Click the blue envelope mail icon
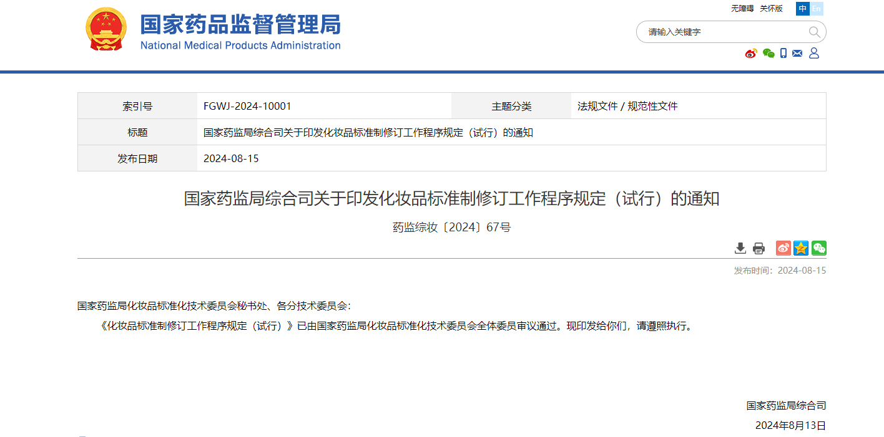Screen dimensions: 884x437 tap(797, 54)
